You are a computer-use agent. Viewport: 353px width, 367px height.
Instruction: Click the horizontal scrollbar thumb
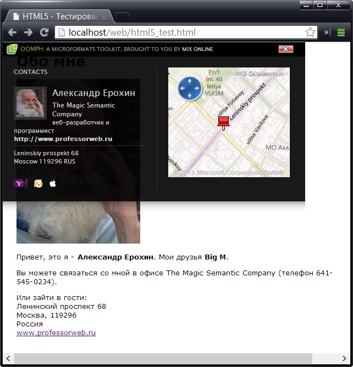[163, 358]
